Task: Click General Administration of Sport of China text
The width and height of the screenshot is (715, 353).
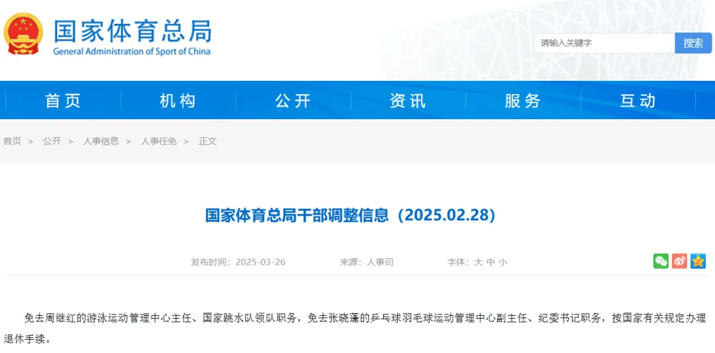Action: [132, 51]
